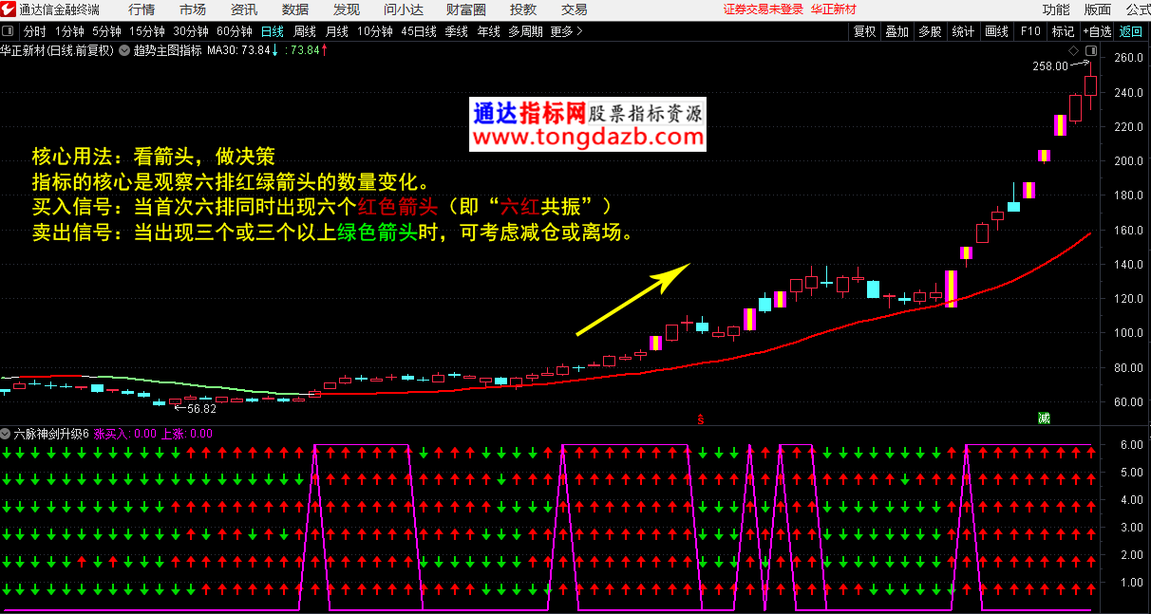The height and width of the screenshot is (614, 1151).
Task: Activate the 画线 drawing tool button
Action: [996, 31]
